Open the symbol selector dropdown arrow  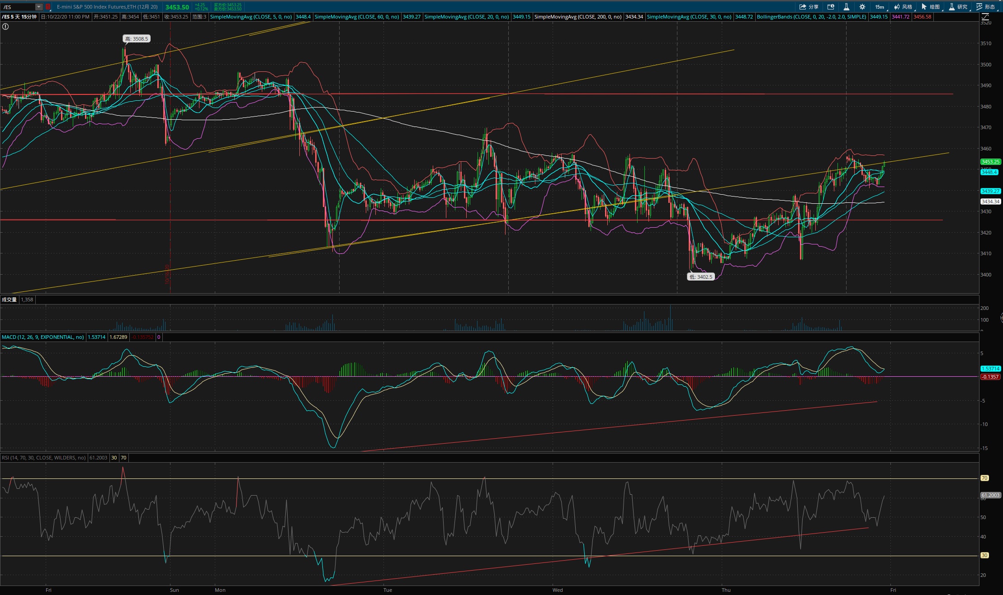pos(39,7)
